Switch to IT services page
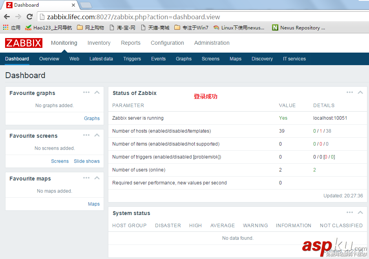The image size is (369, 259). pos(294,59)
